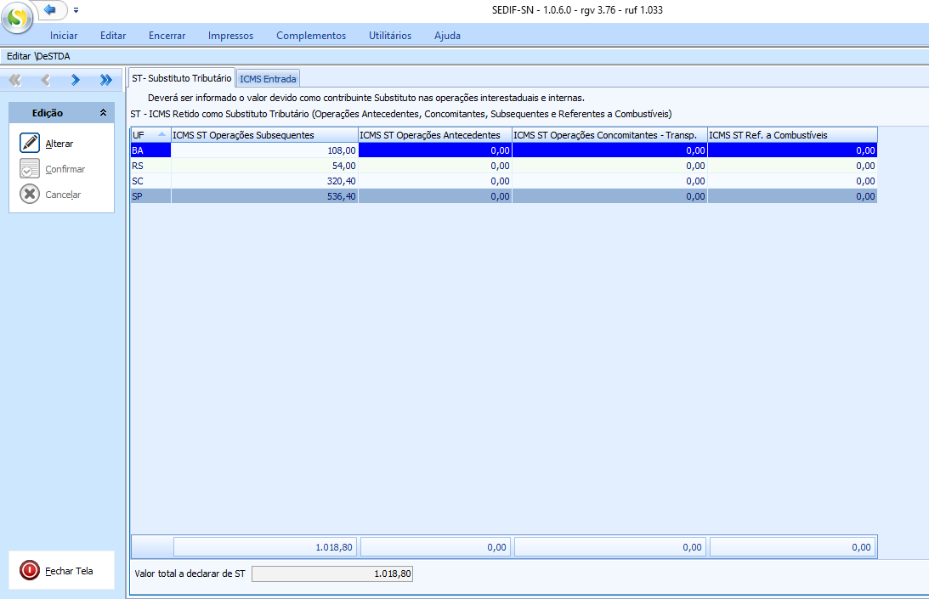Screen dimensions: 929x599
Task: Open the Complementos menu
Action: point(310,36)
